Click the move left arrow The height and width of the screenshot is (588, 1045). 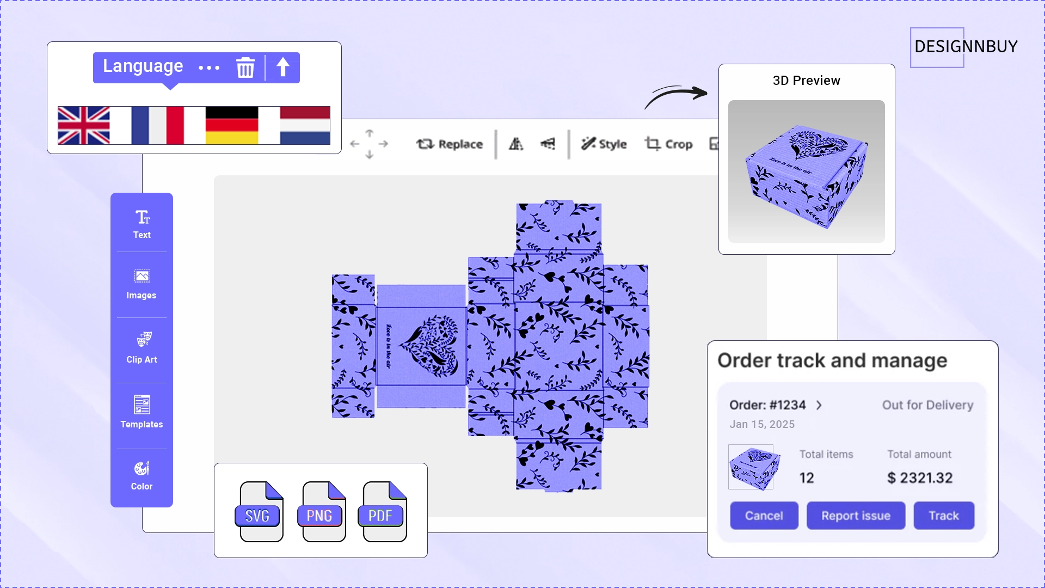coord(355,144)
